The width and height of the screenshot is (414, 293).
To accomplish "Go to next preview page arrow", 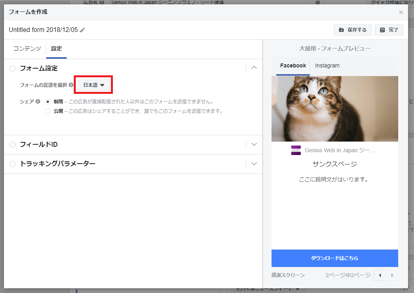I will point(392,275).
